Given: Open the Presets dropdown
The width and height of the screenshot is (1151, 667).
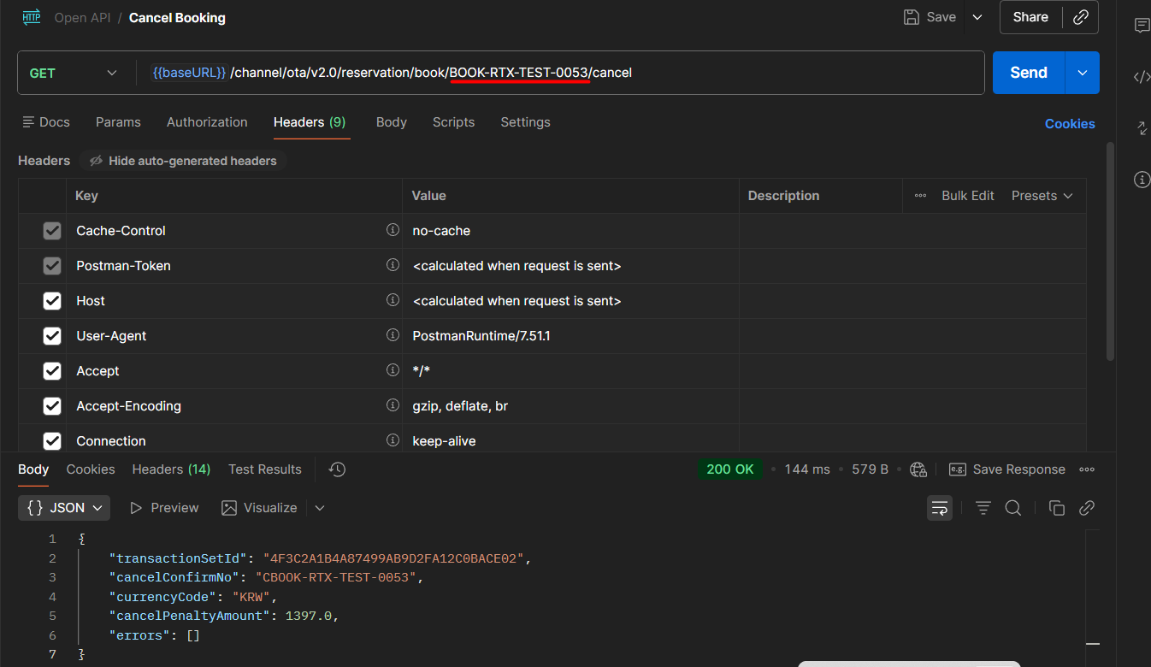Looking at the screenshot, I should pos(1042,196).
